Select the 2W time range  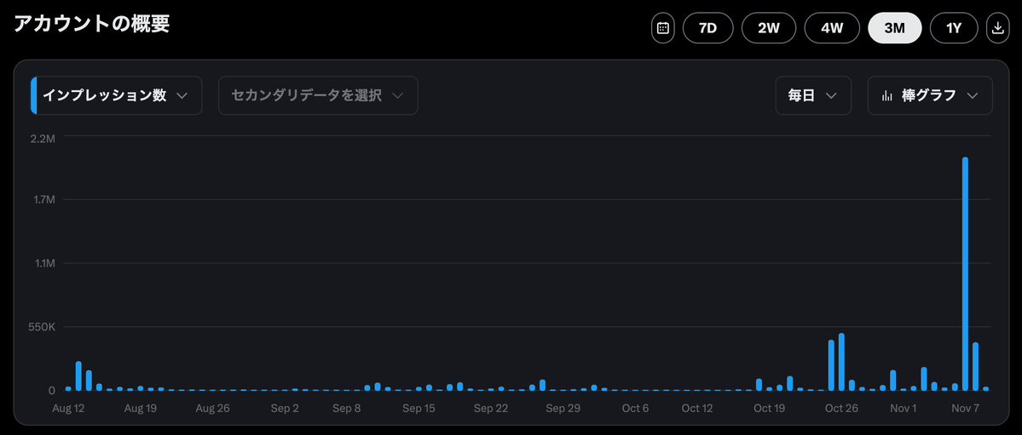tap(769, 28)
